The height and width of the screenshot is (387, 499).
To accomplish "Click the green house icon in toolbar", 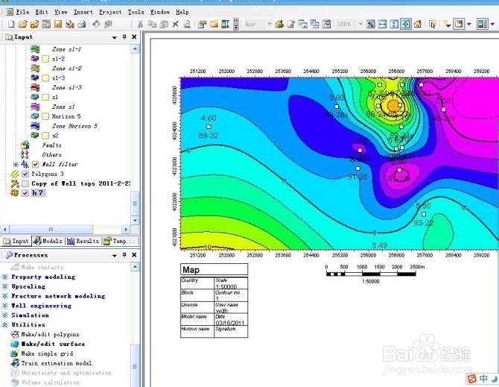I will tap(279, 24).
